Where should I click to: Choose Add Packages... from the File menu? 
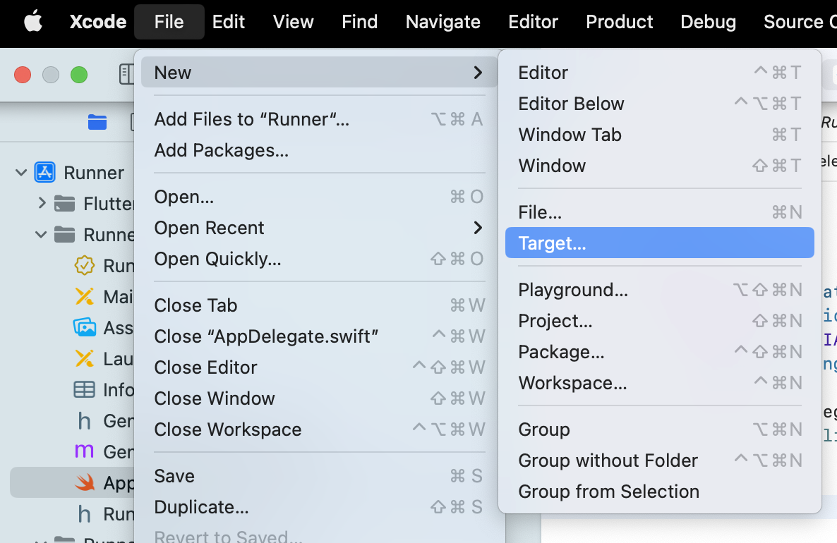tap(219, 150)
